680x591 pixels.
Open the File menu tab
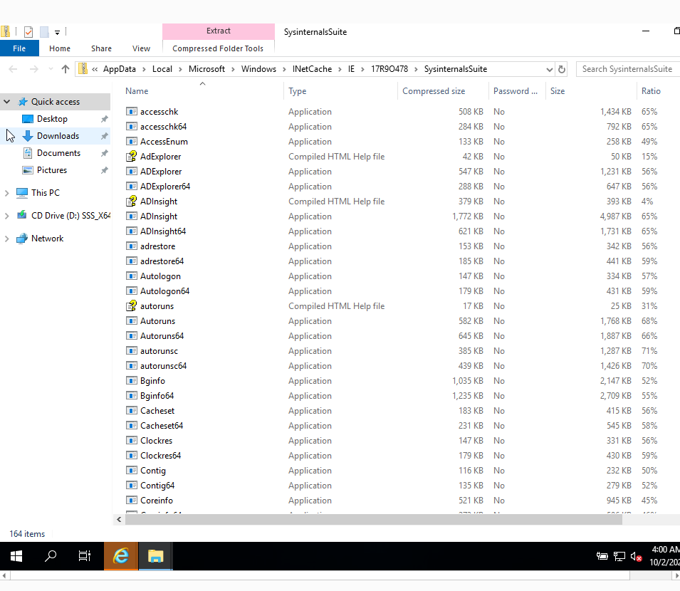tap(19, 48)
